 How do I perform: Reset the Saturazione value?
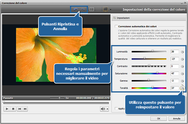point(183,74)
